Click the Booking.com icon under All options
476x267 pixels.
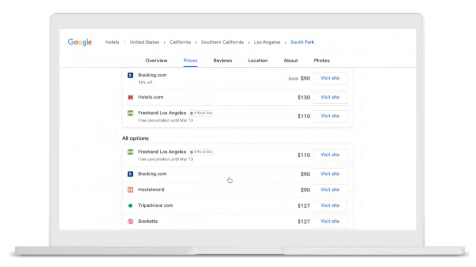(130, 174)
